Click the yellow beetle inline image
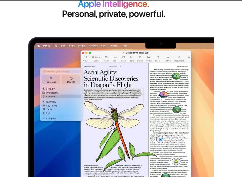 [176, 161]
